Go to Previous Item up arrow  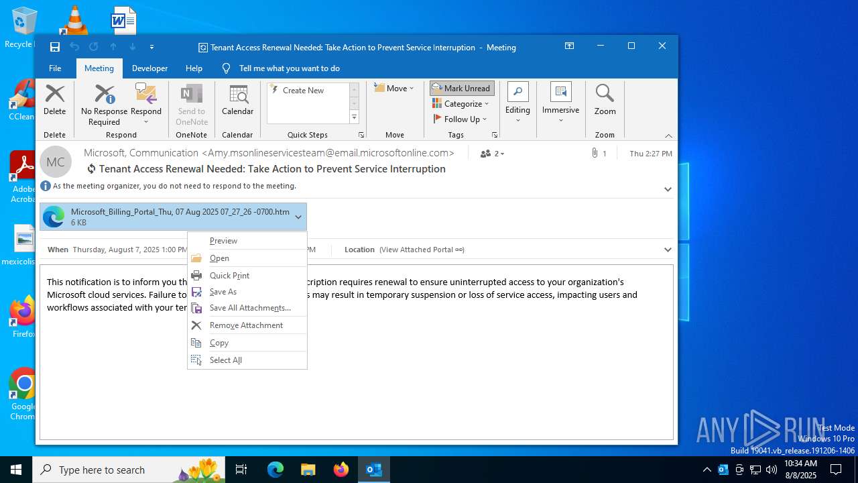[113, 47]
